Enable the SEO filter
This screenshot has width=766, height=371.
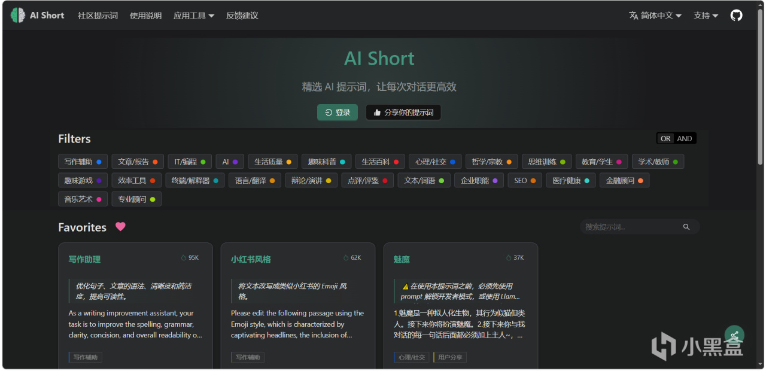point(525,180)
